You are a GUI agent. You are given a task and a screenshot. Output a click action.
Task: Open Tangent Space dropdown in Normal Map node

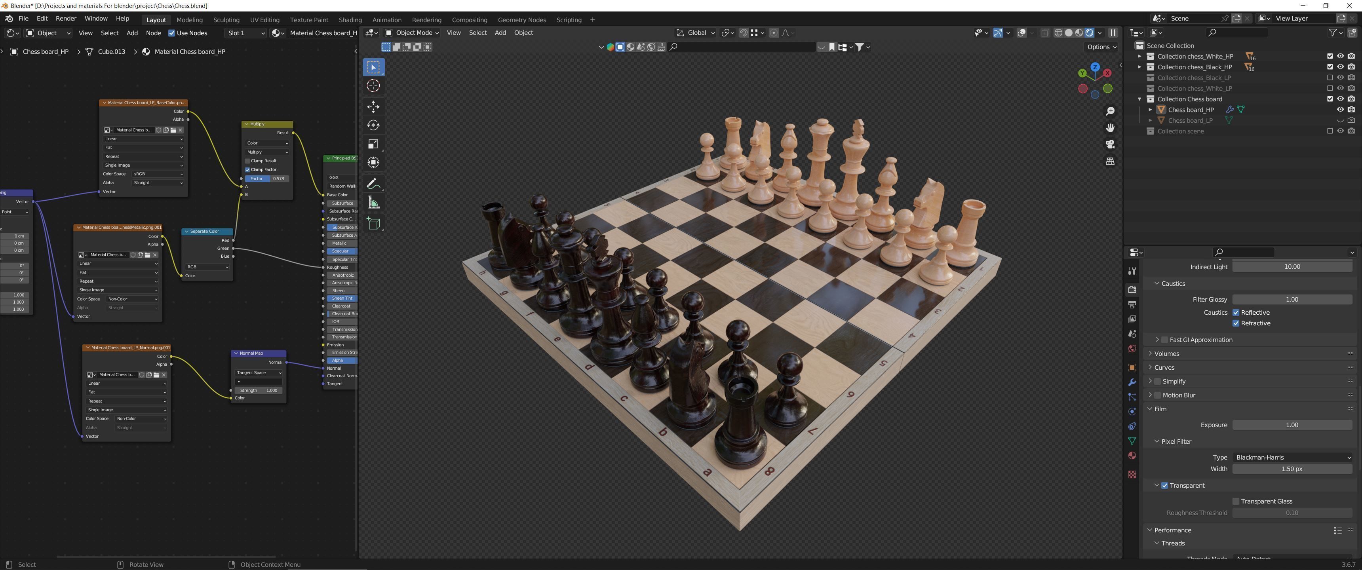click(259, 373)
